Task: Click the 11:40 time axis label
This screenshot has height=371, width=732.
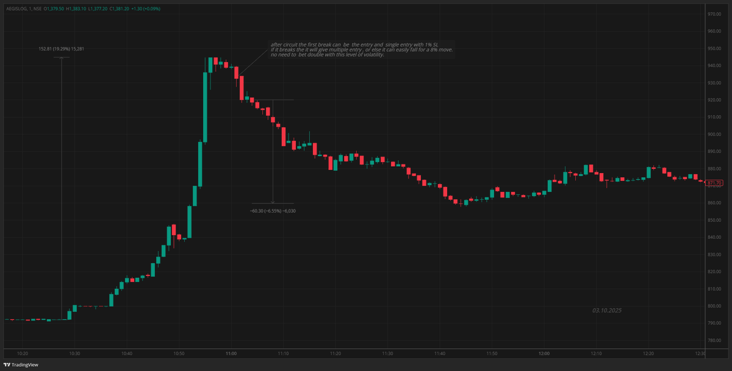Action: [440, 353]
